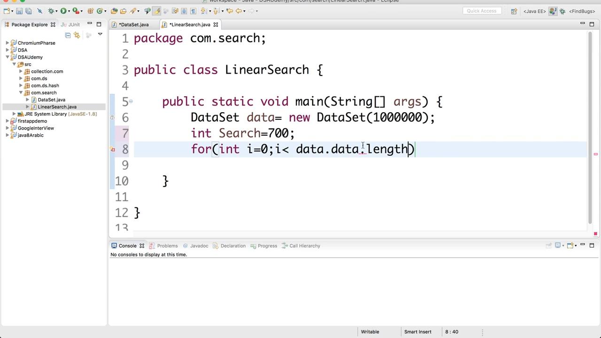
Task: Go back with the yellow Back arrow
Action: [x=239, y=11]
